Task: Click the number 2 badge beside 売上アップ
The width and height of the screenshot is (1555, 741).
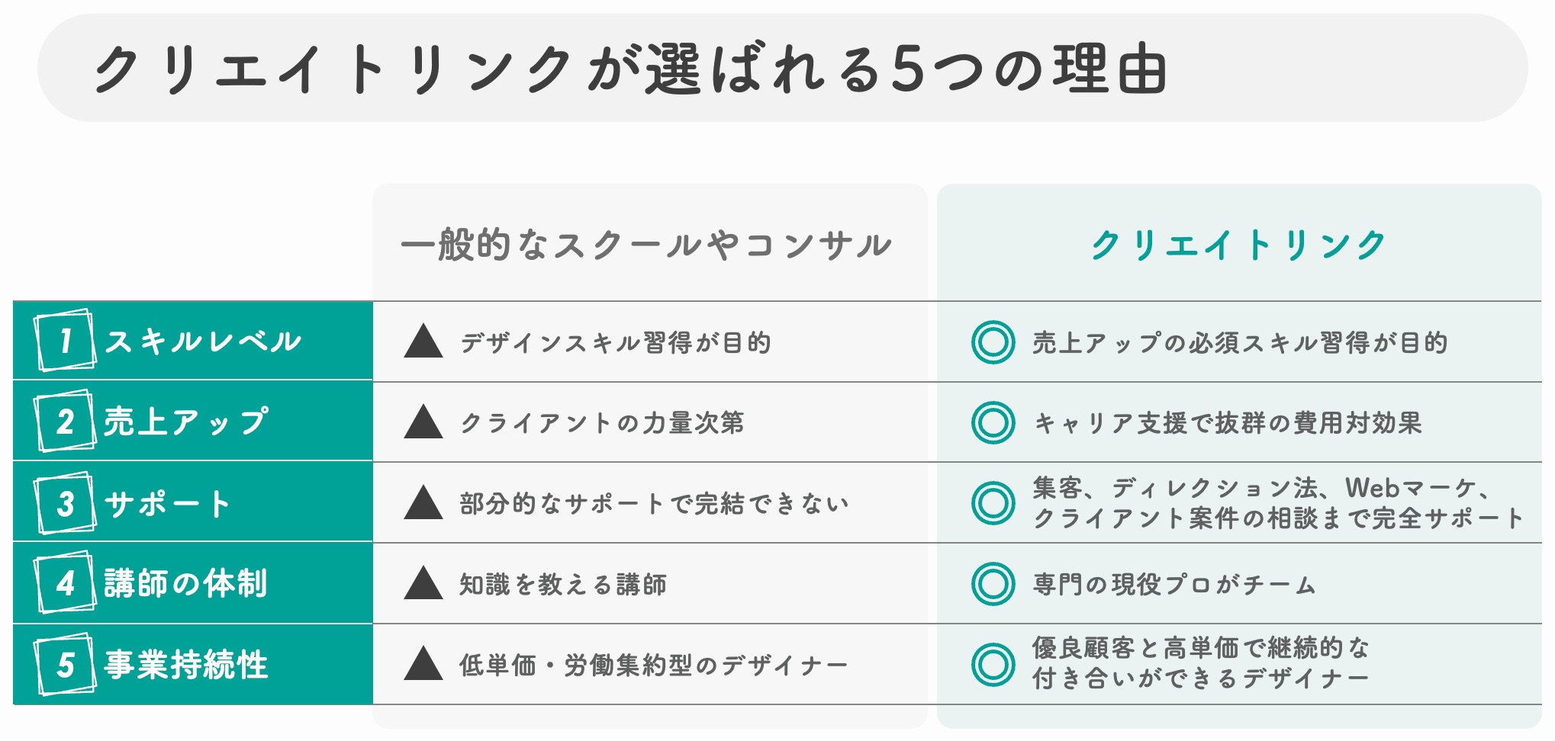Action: [65, 421]
